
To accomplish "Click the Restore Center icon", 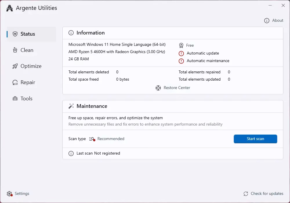I will pos(158,88).
